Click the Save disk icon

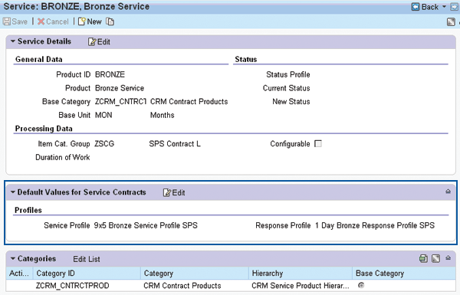coord(6,21)
